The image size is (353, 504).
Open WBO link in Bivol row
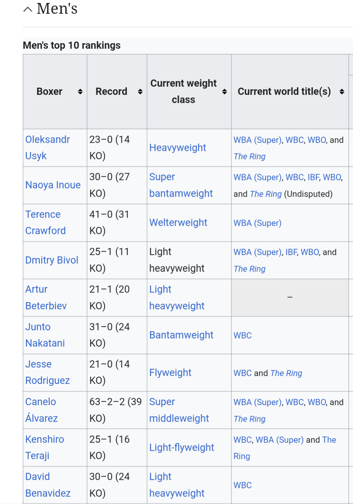pyautogui.click(x=310, y=252)
